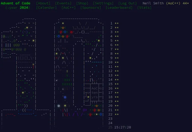
Task: Click the AoC ten yrs chip art
Action: coord(94,93)
